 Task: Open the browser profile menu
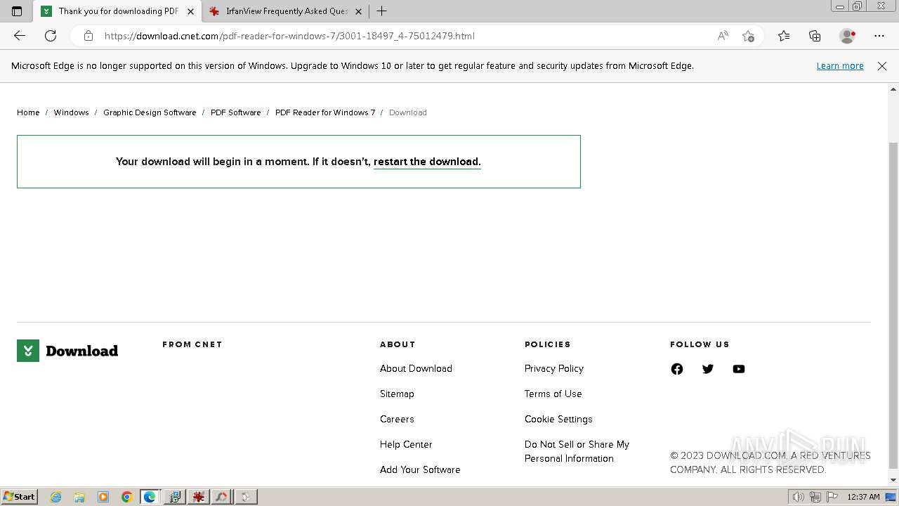coord(848,36)
